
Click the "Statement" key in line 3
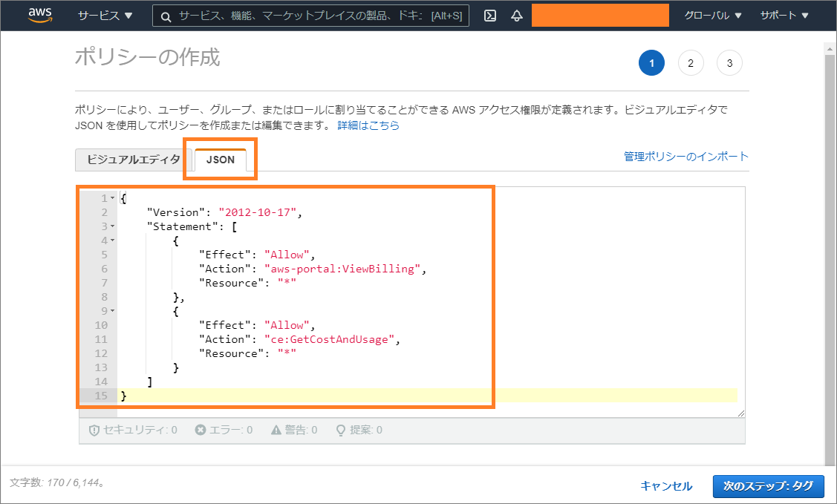pos(182,226)
